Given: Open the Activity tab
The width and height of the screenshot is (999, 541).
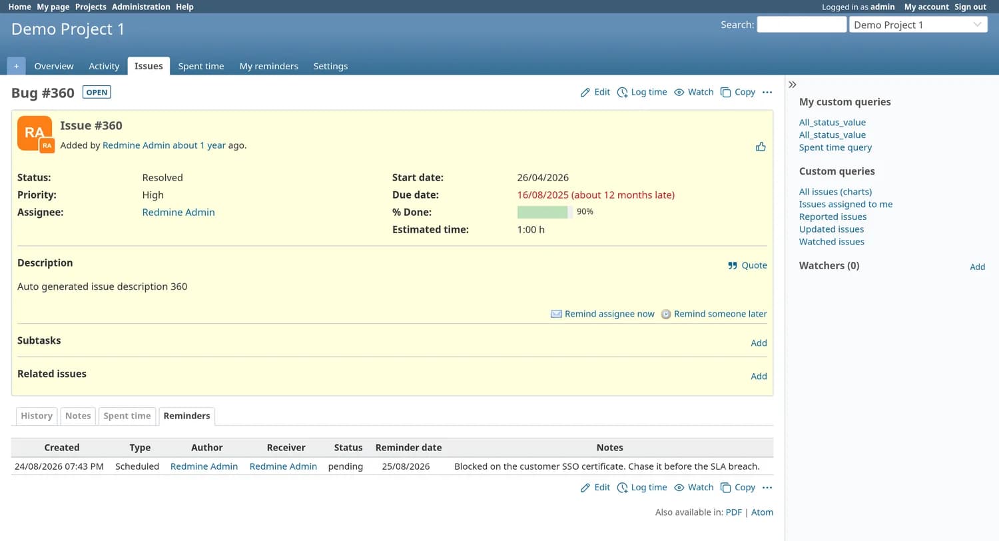Looking at the screenshot, I should point(104,66).
